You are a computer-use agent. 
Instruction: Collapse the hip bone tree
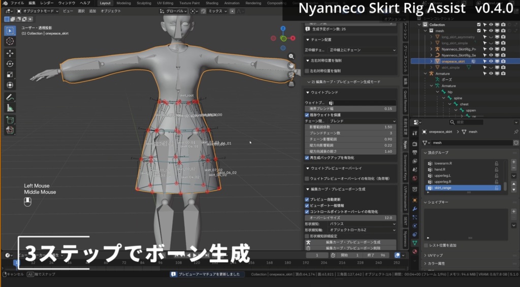437,92
